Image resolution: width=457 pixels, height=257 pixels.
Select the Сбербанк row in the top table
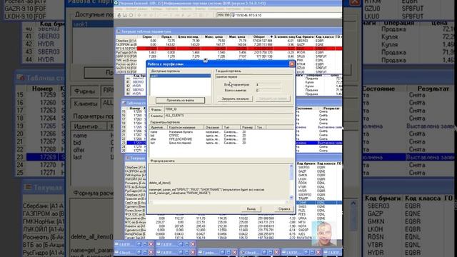pyautogui.click(x=228, y=41)
